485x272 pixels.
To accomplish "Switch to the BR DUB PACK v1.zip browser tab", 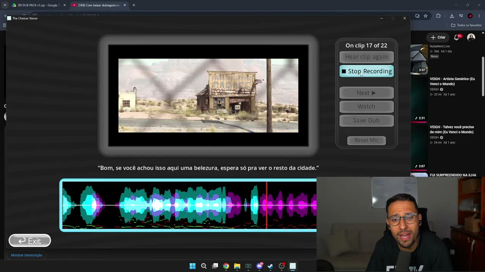I will coord(37,5).
